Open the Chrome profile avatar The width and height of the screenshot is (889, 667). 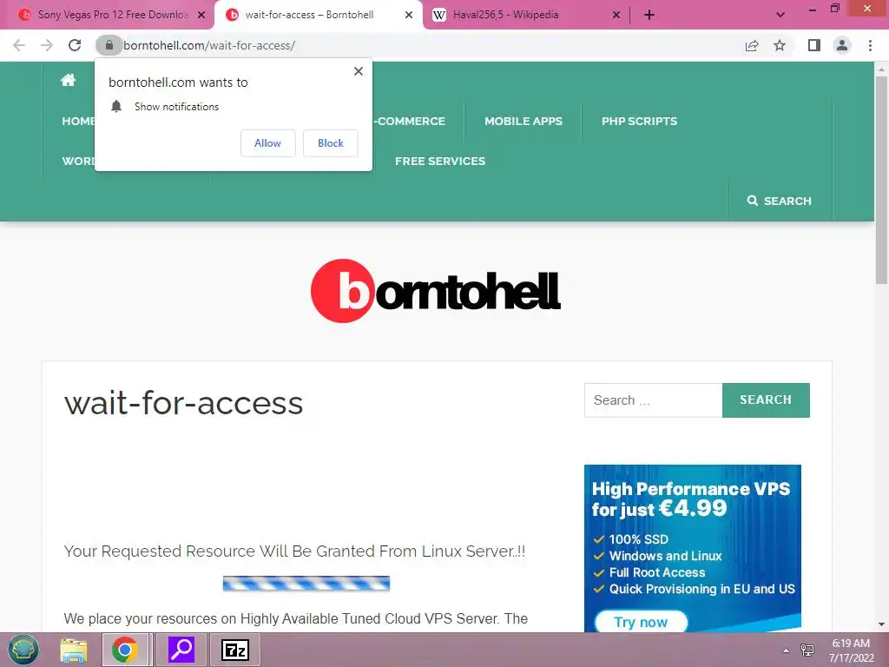(842, 45)
